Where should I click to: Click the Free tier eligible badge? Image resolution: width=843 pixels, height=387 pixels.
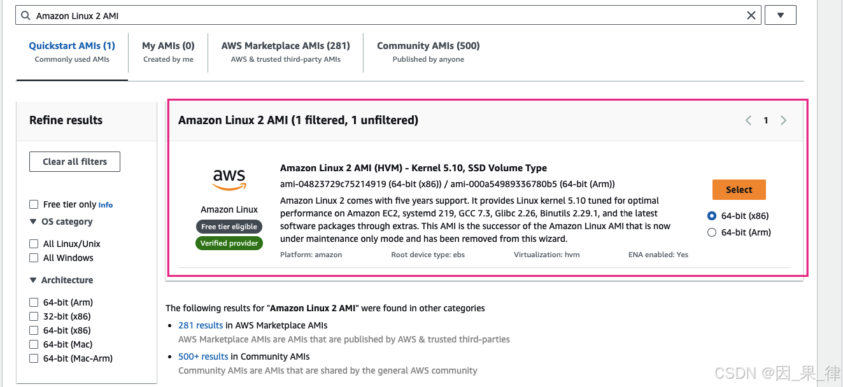coord(229,227)
